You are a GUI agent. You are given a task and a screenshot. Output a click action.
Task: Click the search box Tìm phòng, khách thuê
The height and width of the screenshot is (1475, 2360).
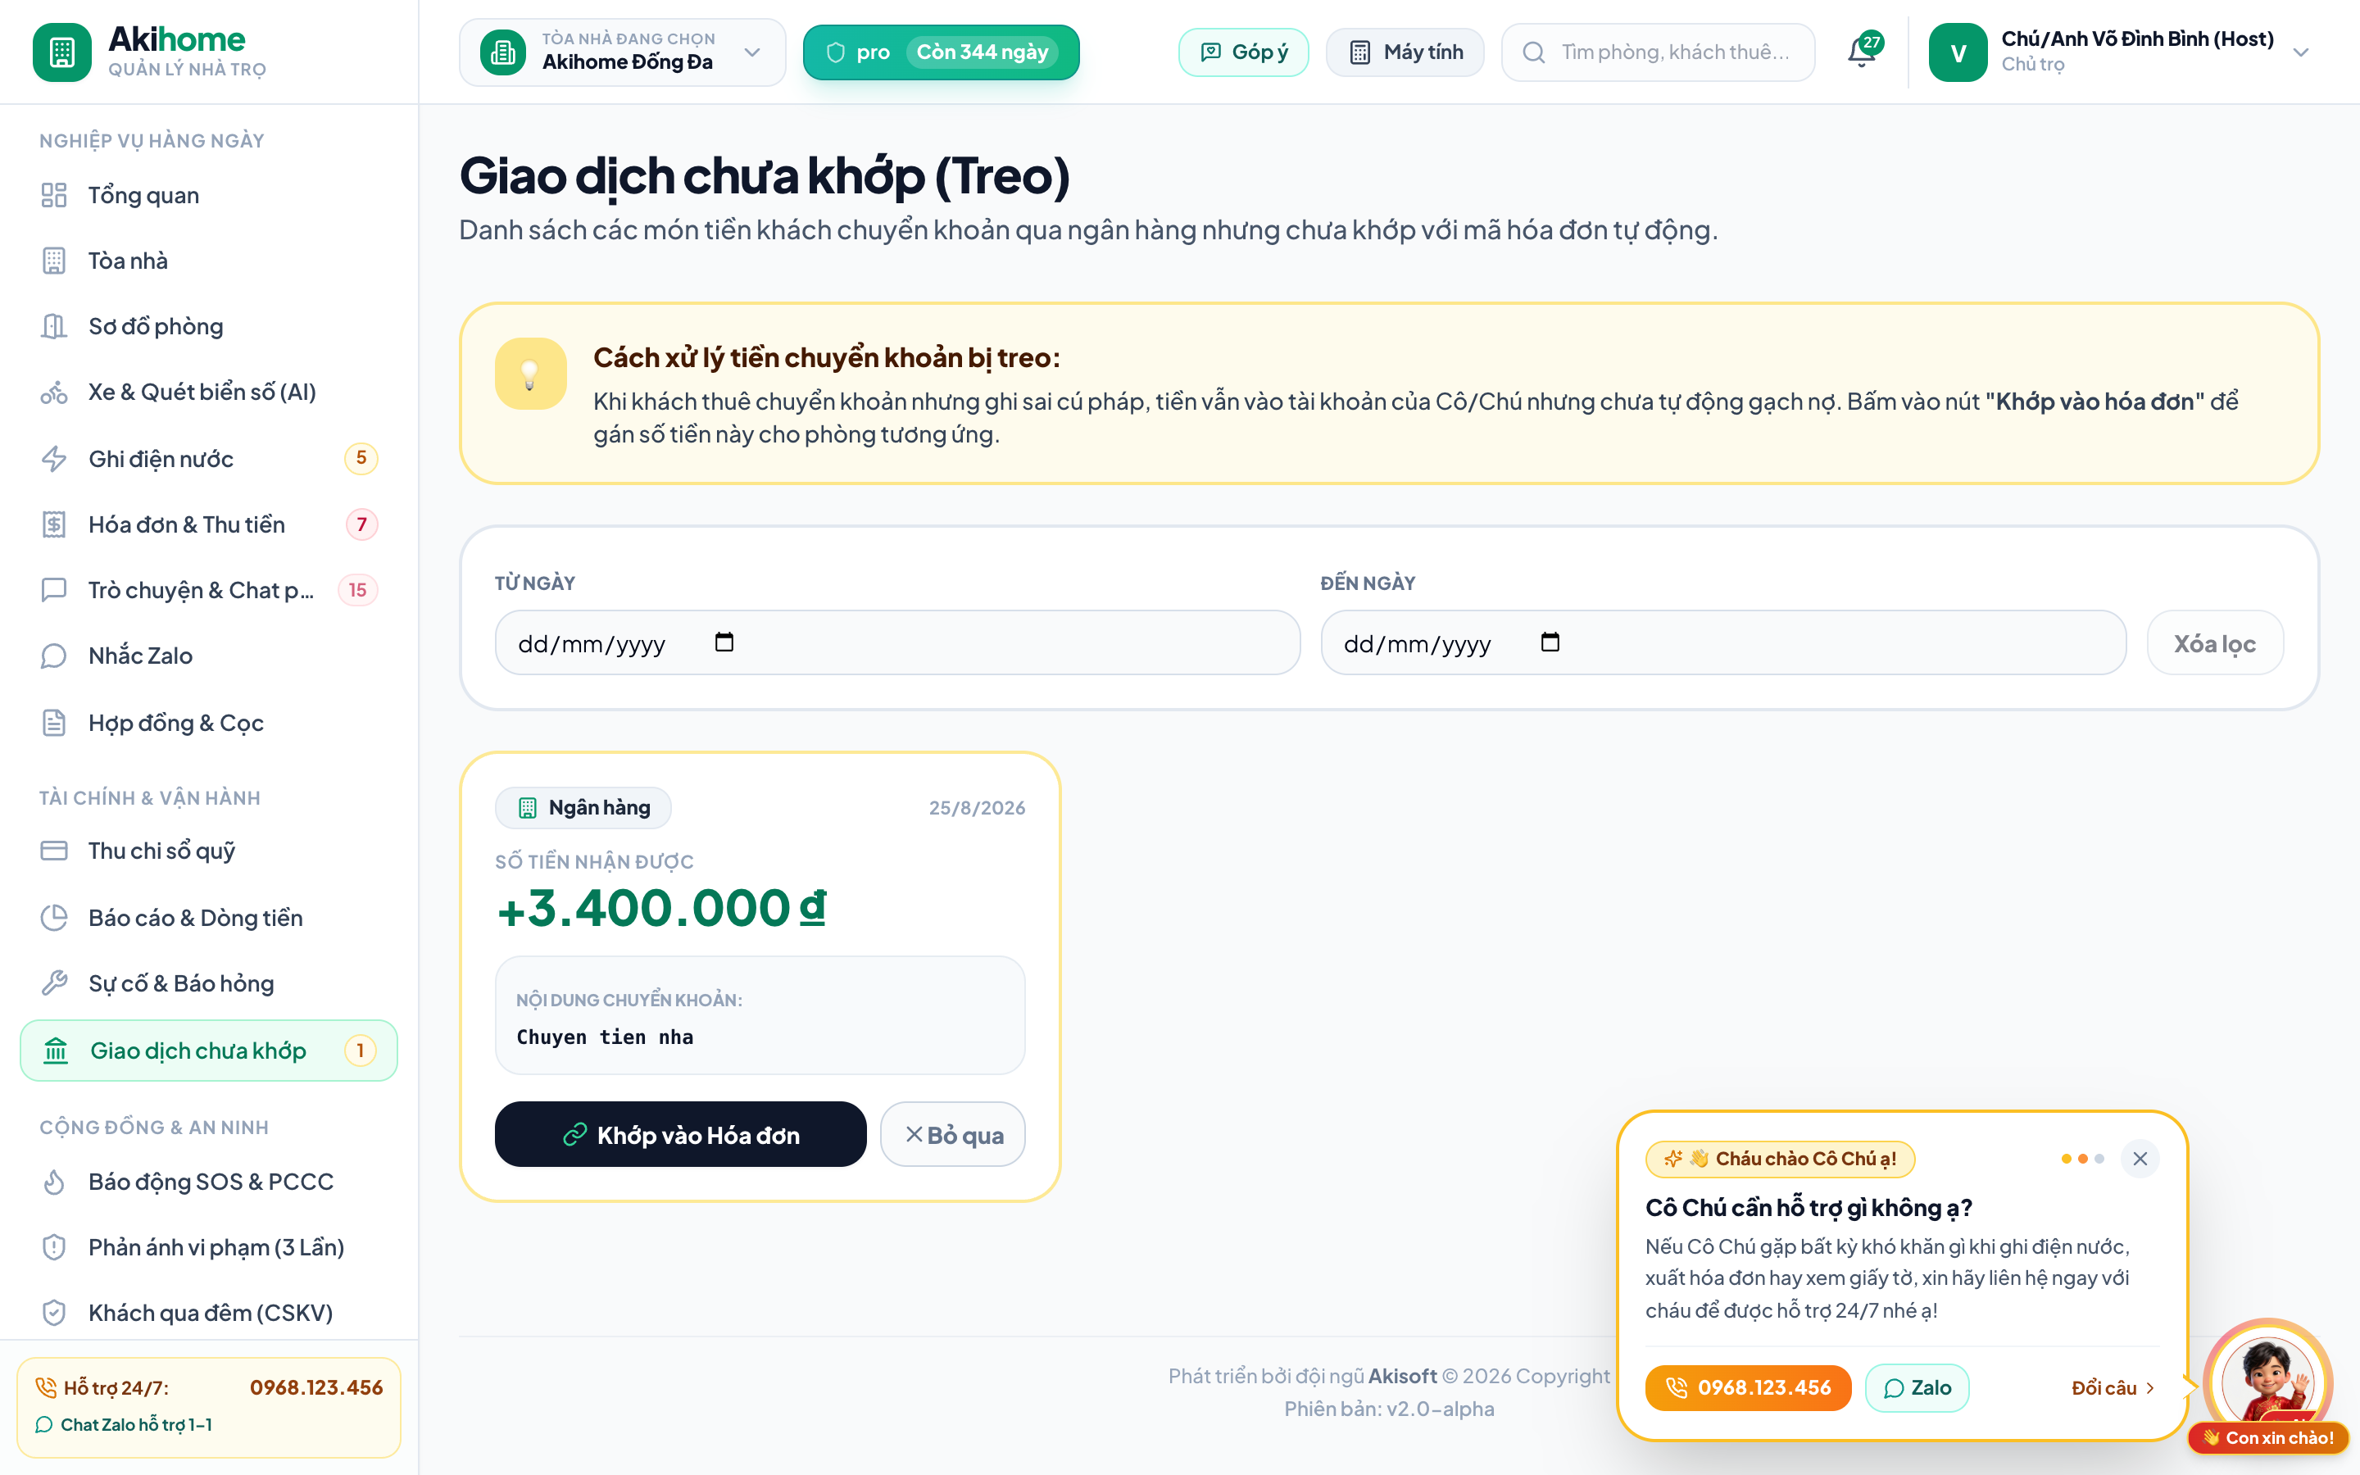click(x=1659, y=52)
